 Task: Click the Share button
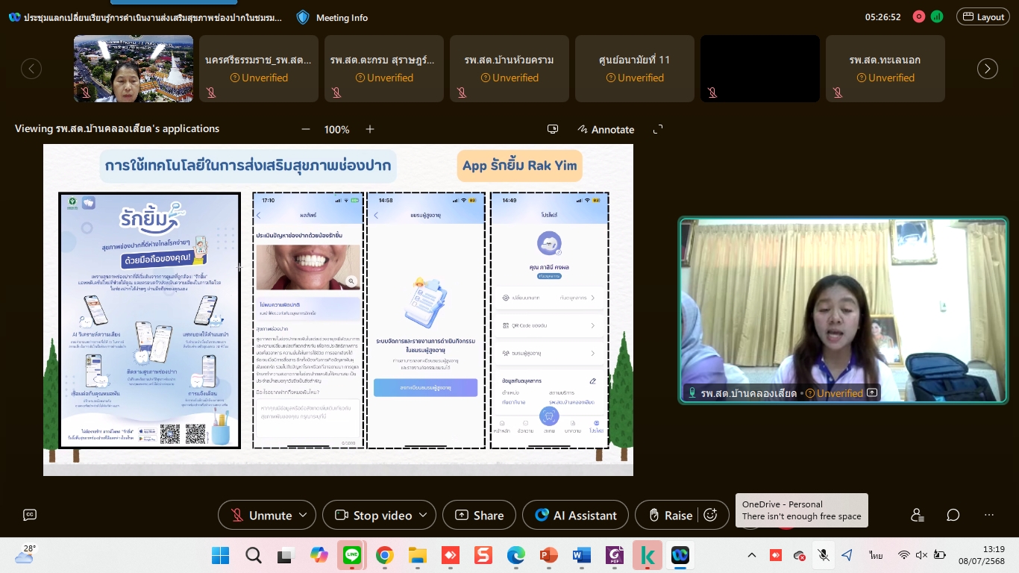click(x=479, y=515)
